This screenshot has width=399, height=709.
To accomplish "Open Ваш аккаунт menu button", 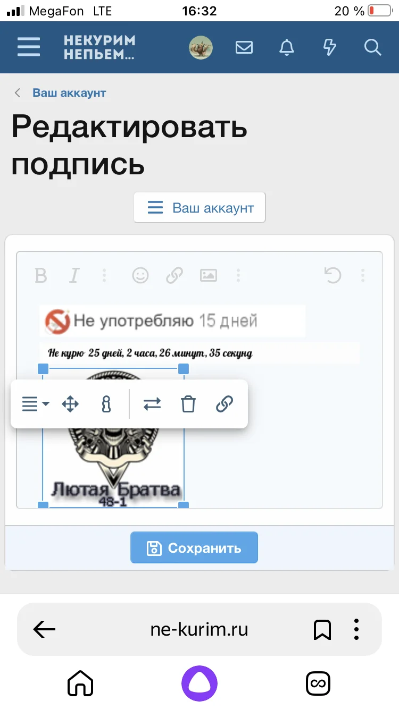I will [199, 208].
